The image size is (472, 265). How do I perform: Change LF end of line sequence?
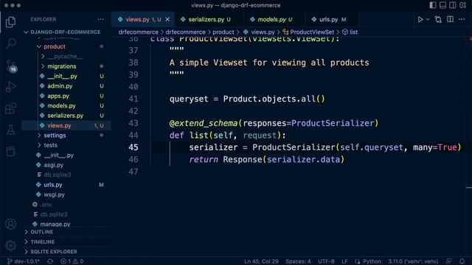pos(344,261)
